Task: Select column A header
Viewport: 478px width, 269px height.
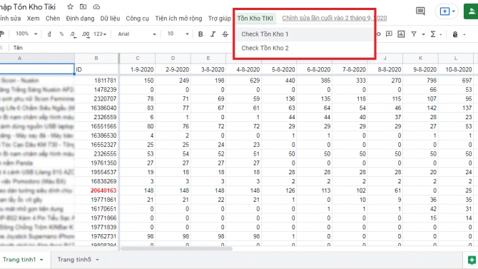Action: pos(37,59)
